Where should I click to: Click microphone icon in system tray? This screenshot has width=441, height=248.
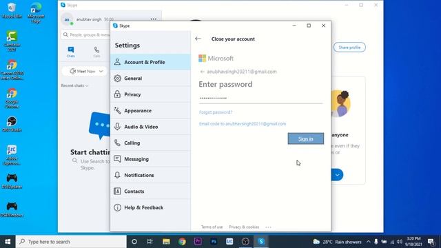[376, 242]
